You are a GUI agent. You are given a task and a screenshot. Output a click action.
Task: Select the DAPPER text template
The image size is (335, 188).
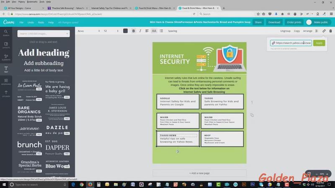[57, 147]
